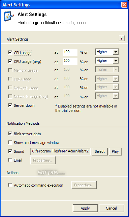Click the trial version disabled settings note
The height and width of the screenshot is (217, 129).
tap(86, 108)
